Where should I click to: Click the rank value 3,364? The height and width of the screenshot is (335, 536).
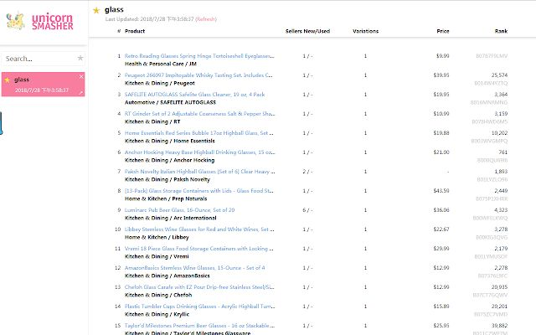[x=501, y=95]
